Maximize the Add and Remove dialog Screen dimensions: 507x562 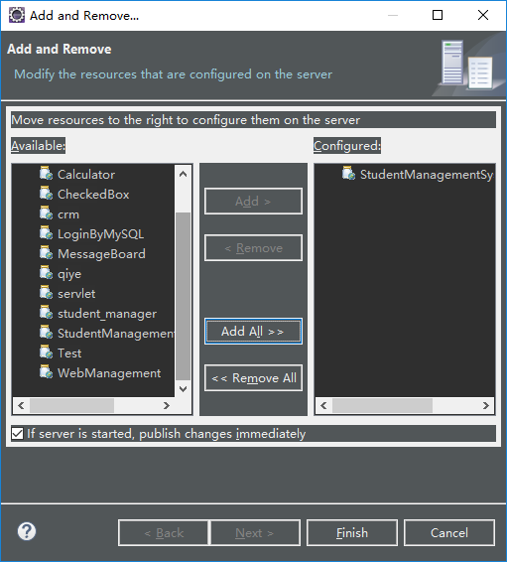click(438, 15)
